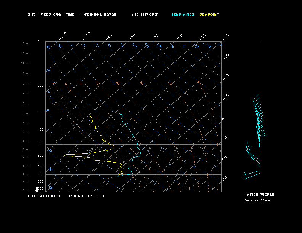Click the 1 km mark on altitude scale
This screenshot has height=233, width=302.
[x=24, y=182]
